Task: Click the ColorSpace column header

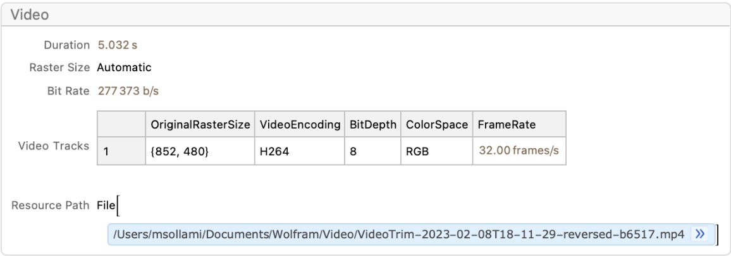Action: [x=436, y=125]
